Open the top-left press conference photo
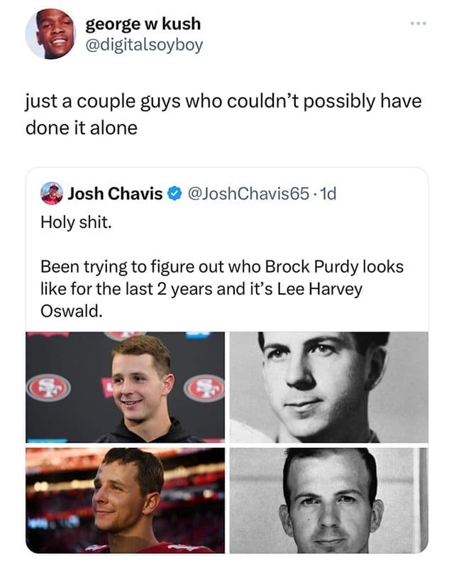Image resolution: width=454 pixels, height=568 pixels. pyautogui.click(x=125, y=387)
